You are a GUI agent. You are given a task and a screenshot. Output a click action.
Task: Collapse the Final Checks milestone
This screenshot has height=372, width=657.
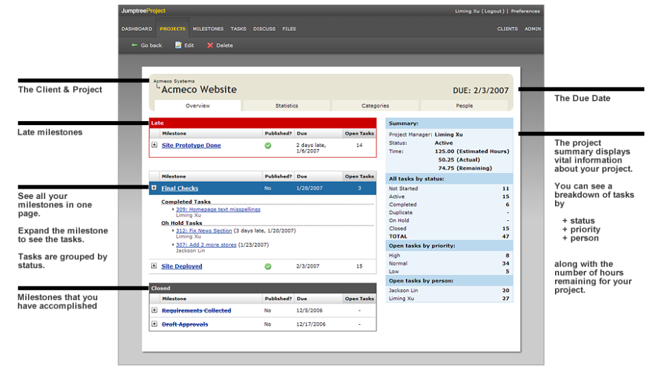click(x=154, y=188)
